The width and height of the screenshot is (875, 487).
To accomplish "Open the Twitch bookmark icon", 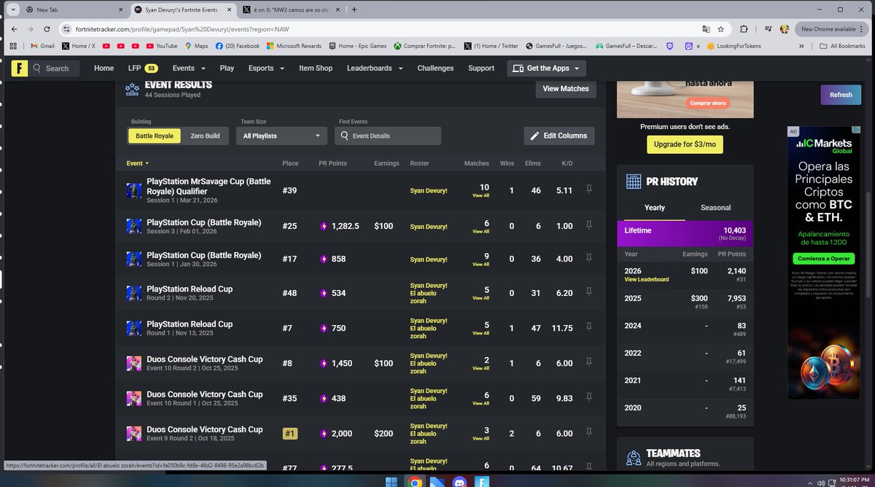I will coord(669,46).
